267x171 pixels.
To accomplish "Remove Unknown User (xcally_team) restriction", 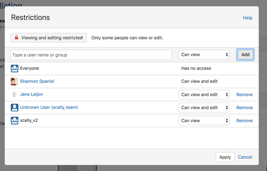I will pyautogui.click(x=244, y=107).
